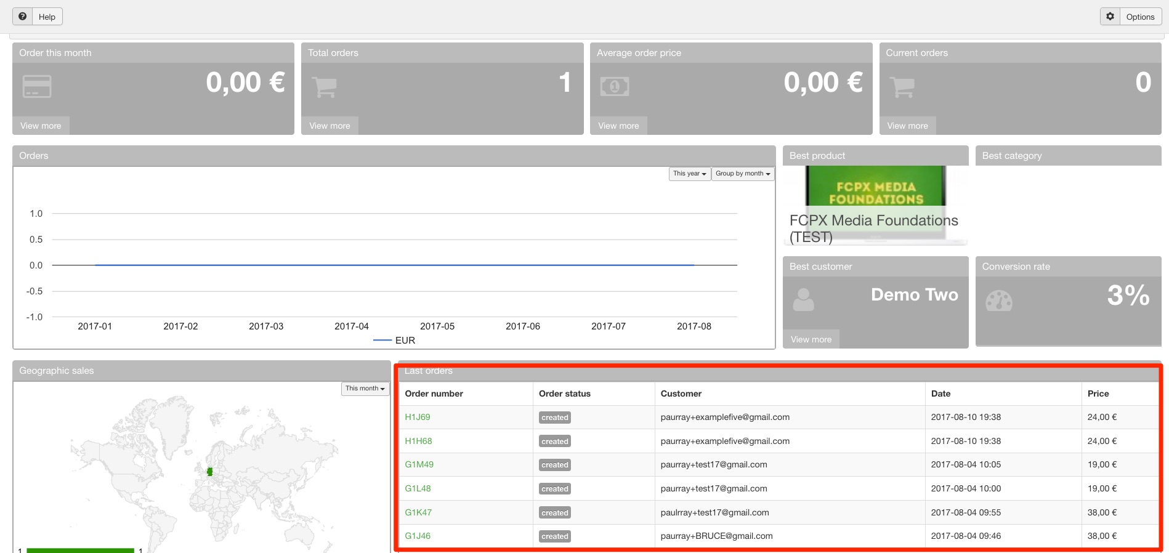Click the 19,00 € price of order G1L48
Viewport: 1169px width, 553px height.
[1102, 488]
